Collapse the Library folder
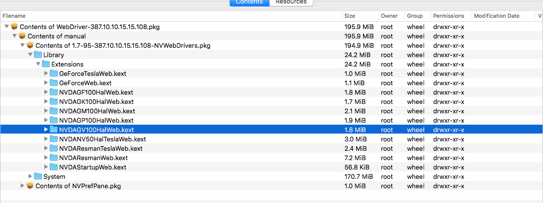Viewport: 543px width, 203px height. point(30,55)
